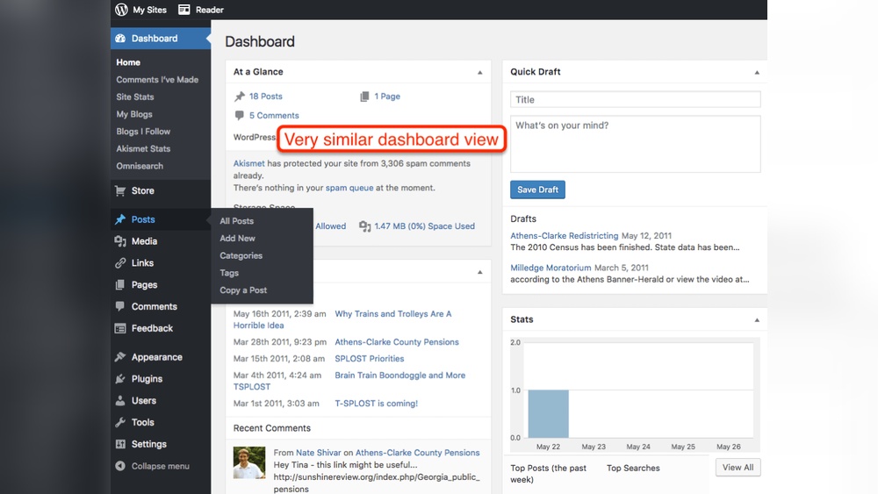The image size is (878, 494).
Task: Open the Reader icon in the top bar
Action: click(x=184, y=10)
